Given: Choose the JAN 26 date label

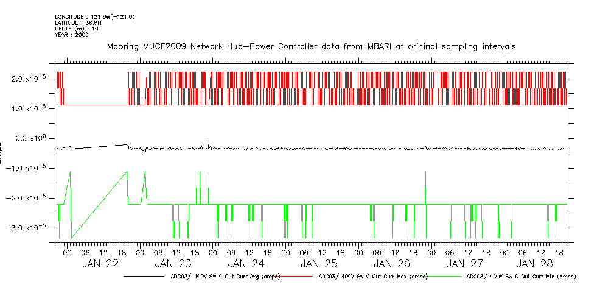Looking at the screenshot, I should tap(391, 264).
